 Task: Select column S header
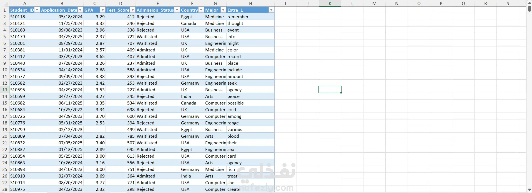point(508,3)
